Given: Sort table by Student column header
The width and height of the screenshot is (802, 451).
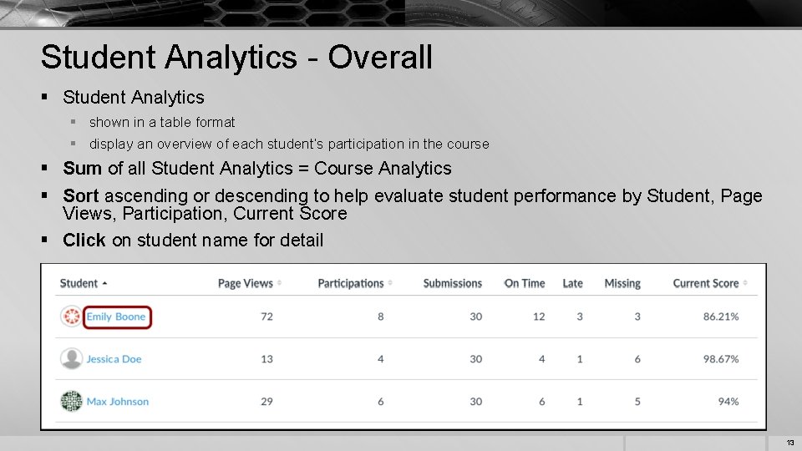Looking at the screenshot, I should click(79, 283).
